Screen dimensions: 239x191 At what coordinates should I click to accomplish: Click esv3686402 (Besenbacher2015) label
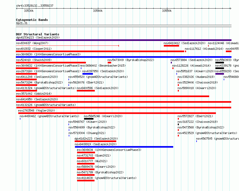[x=103, y=66]
